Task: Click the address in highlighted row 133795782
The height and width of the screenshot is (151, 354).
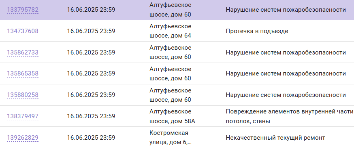Action: click(x=171, y=10)
